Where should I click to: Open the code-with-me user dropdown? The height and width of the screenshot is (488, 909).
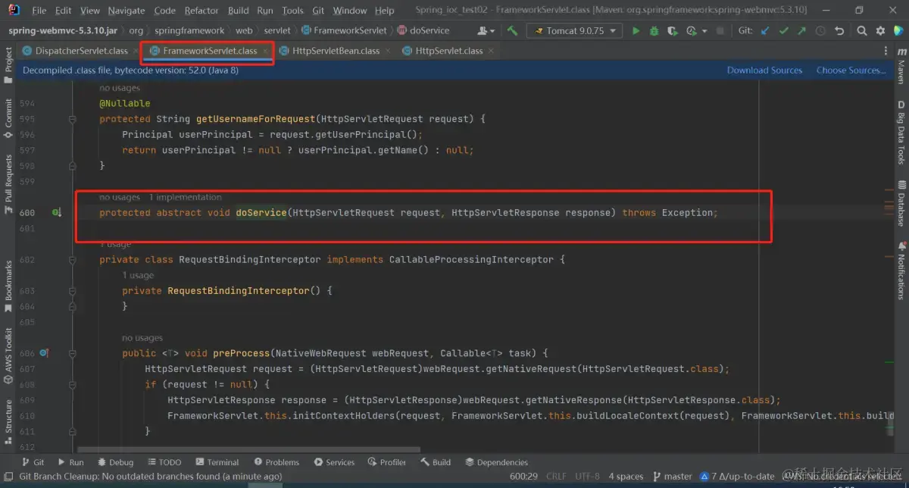coord(486,31)
